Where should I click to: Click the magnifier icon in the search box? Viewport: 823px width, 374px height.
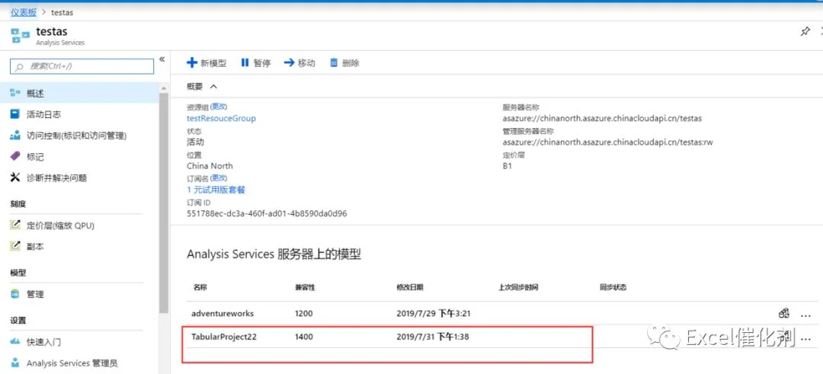pos(19,66)
